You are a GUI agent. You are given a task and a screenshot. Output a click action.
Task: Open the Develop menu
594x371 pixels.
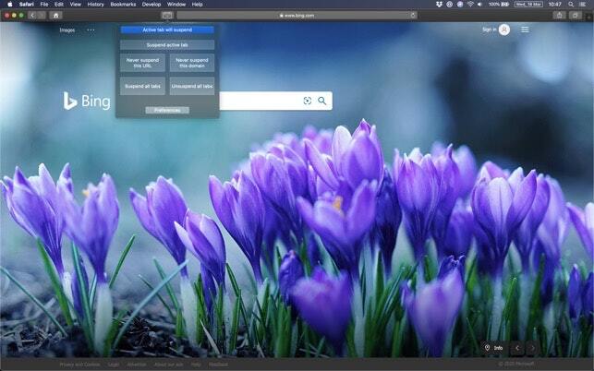(152, 5)
